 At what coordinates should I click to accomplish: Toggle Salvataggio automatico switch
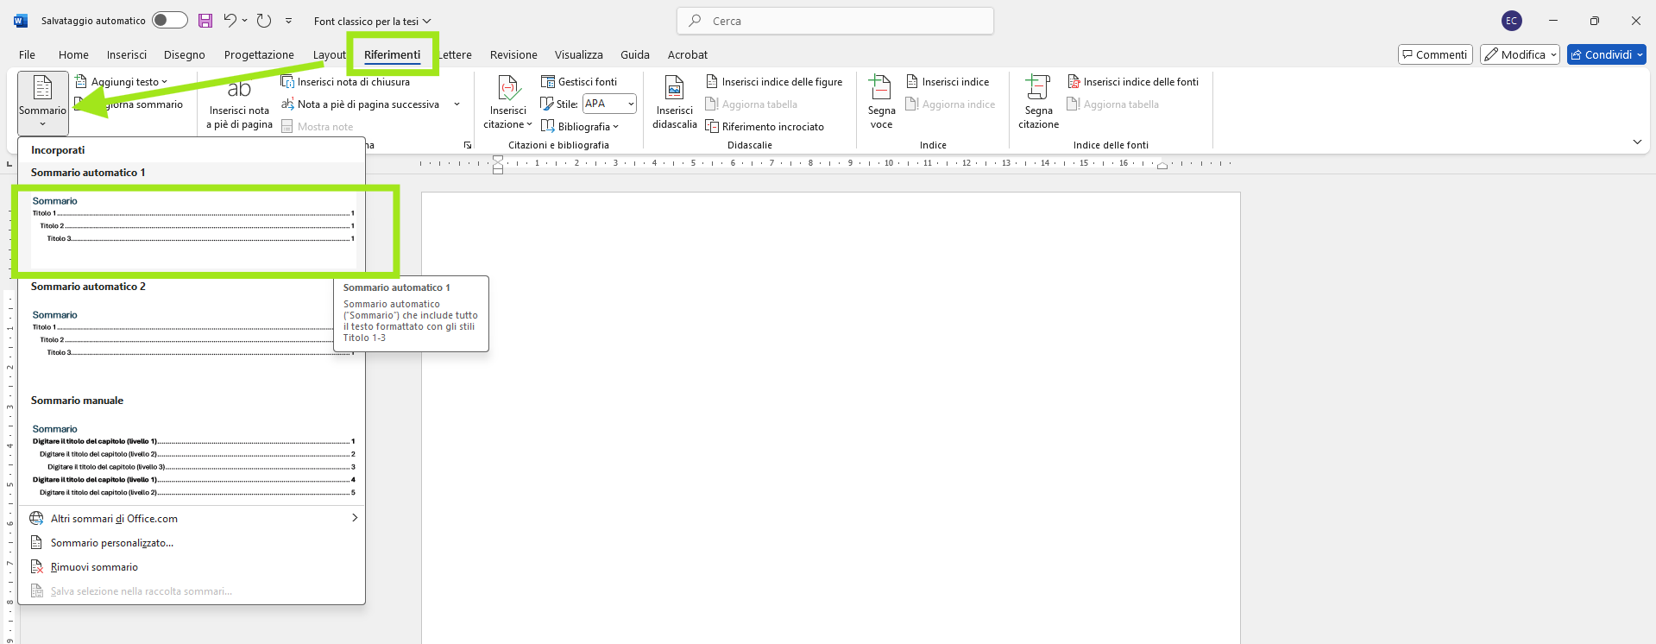click(x=169, y=21)
